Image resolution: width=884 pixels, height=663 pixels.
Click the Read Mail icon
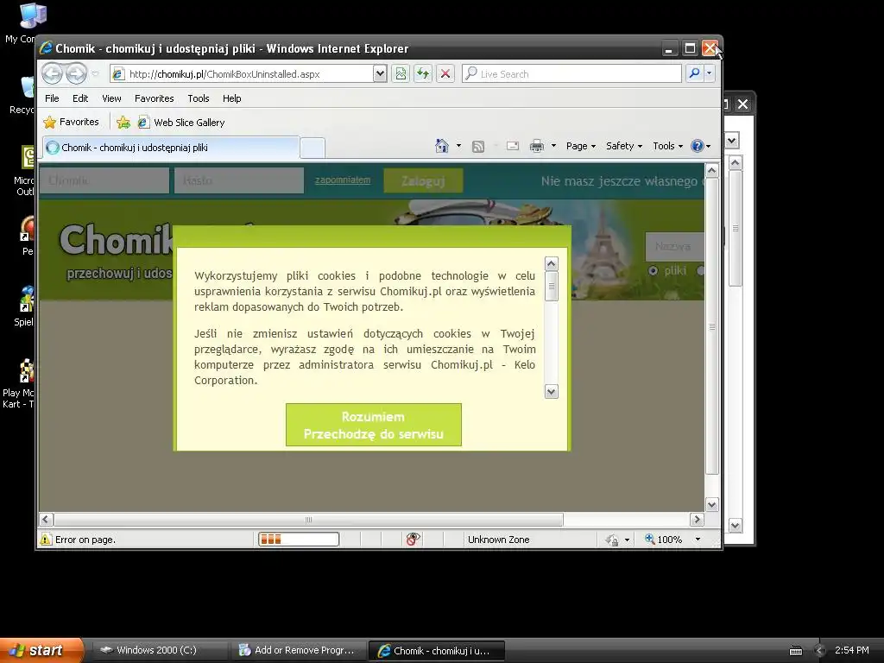coord(513,147)
